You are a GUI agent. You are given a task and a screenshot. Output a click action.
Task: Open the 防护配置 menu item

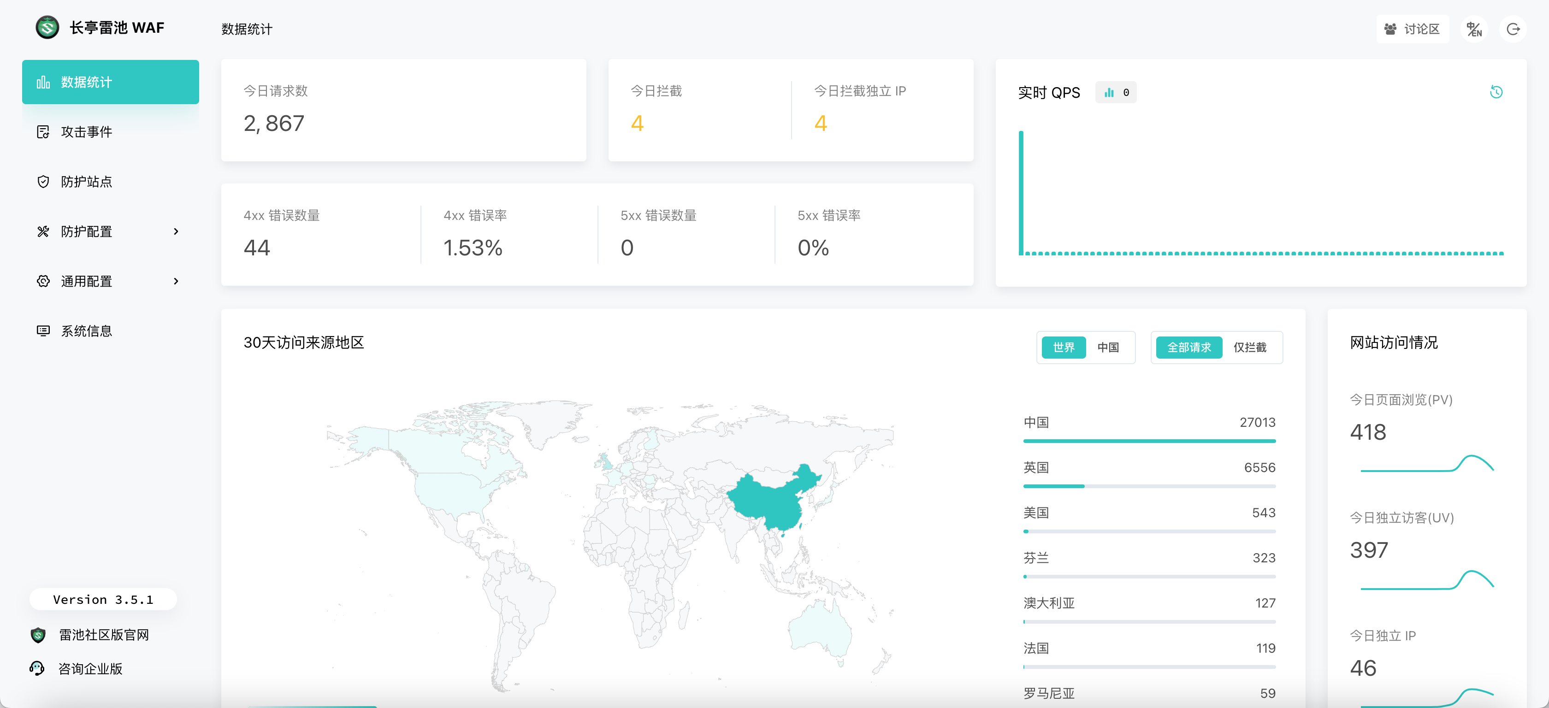tap(86, 231)
